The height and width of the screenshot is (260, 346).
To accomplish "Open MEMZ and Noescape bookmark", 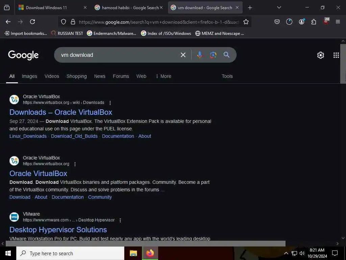I will coord(220,34).
